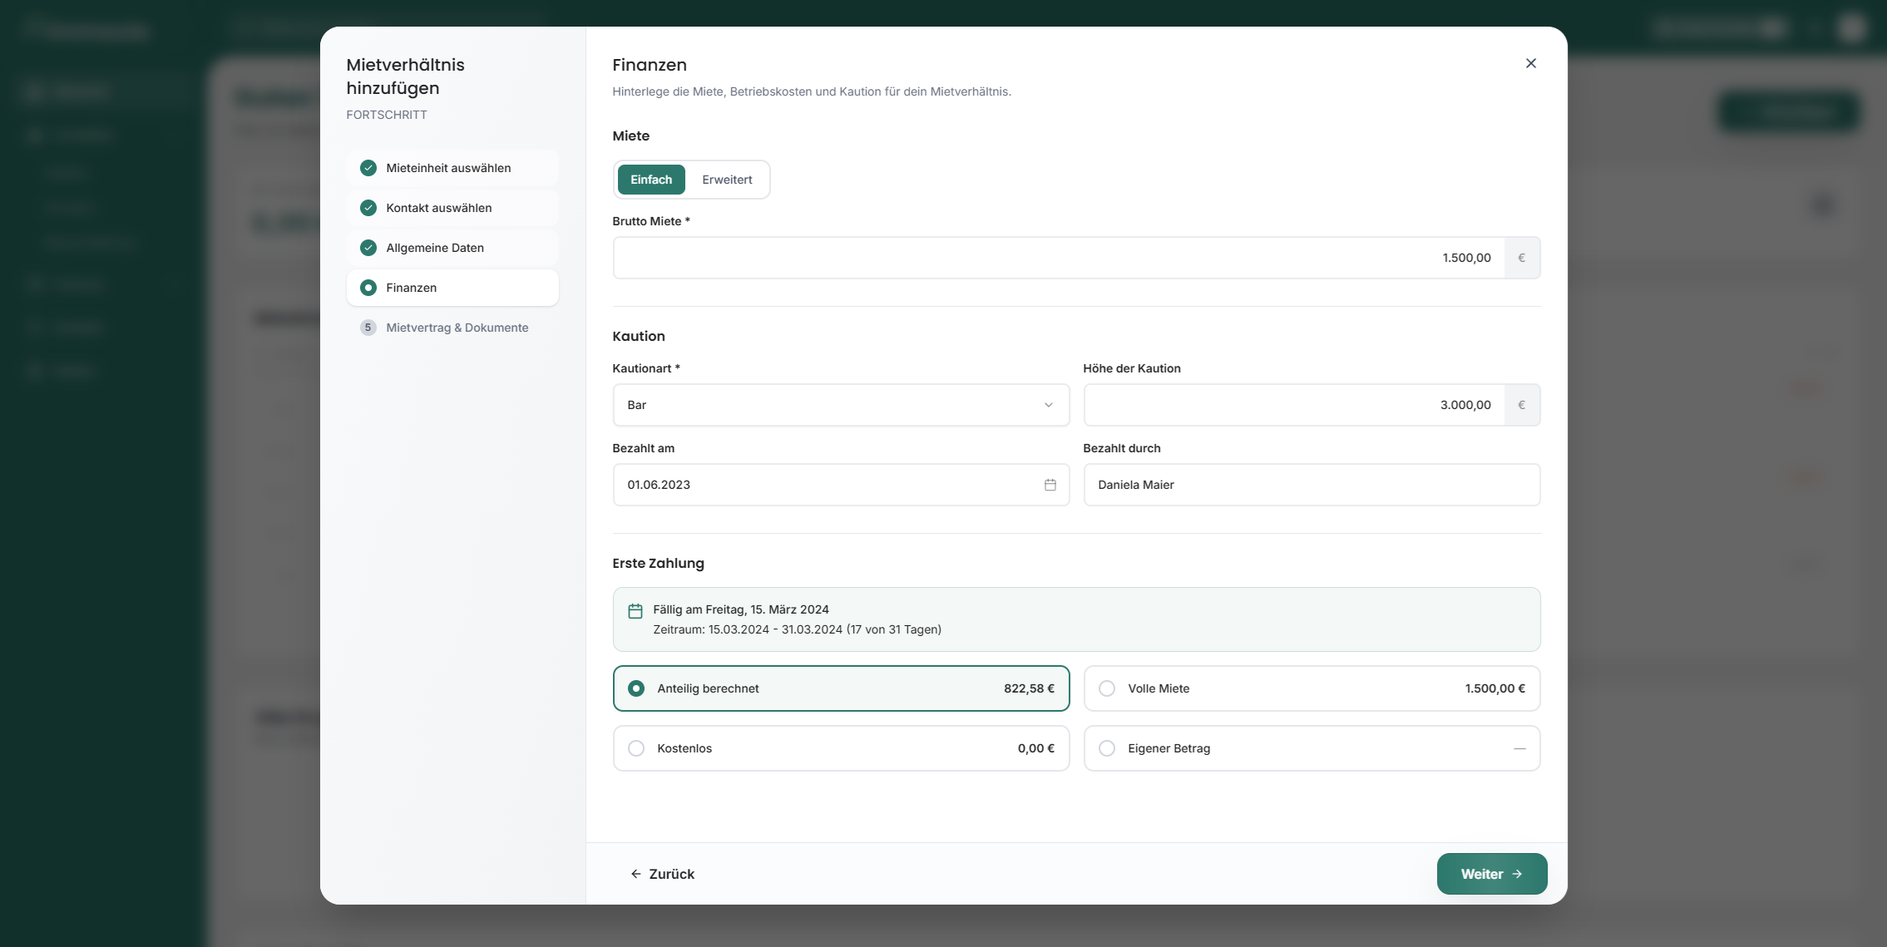Image resolution: width=1887 pixels, height=947 pixels.
Task: Go to step Allgemeine Daten
Action: point(452,248)
